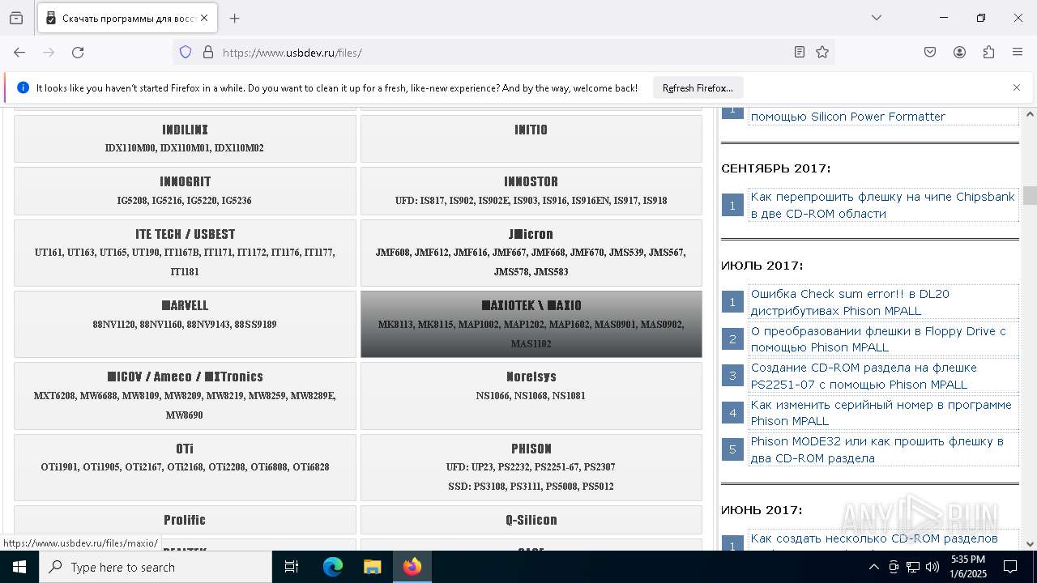Open the Q-Silicon controller category
1037x583 pixels.
tap(531, 520)
